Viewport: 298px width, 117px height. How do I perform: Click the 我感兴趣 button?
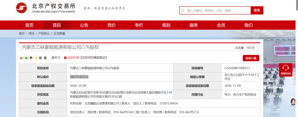point(251,58)
